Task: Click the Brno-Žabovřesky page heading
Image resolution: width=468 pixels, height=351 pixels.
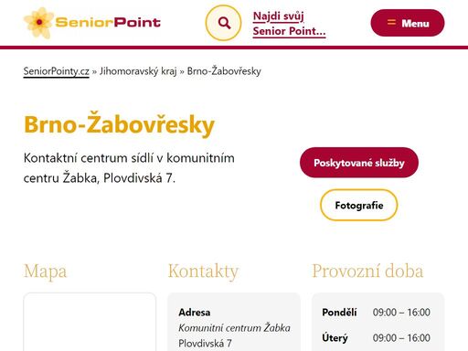Action: tap(119, 124)
